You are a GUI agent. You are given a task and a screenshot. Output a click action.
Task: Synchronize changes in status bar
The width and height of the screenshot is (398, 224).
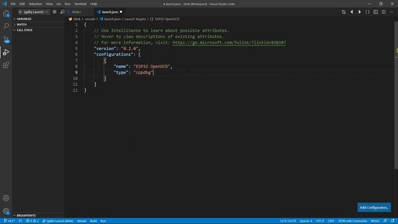click(21, 221)
